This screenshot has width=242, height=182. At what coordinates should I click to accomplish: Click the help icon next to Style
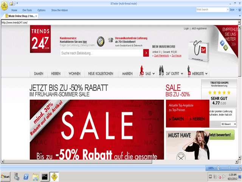point(240,10)
